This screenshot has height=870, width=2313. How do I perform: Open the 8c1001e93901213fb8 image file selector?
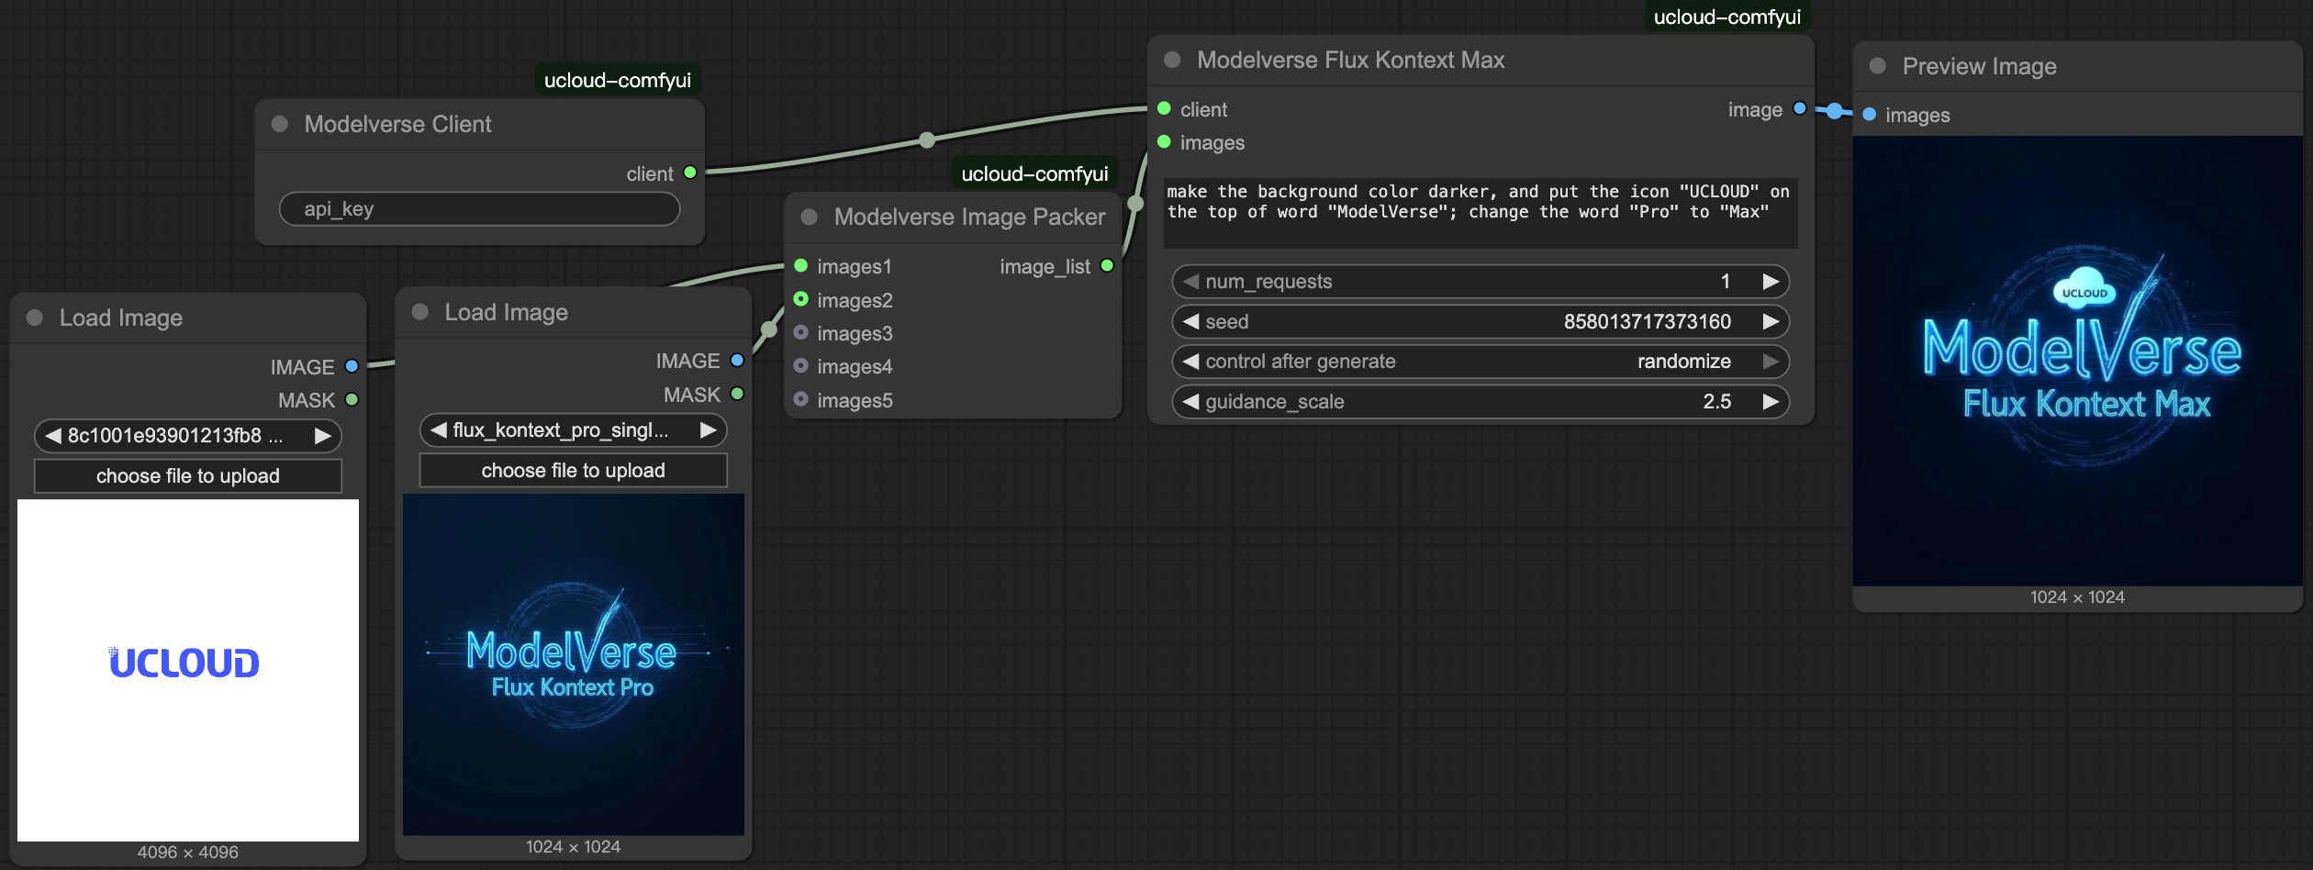188,435
